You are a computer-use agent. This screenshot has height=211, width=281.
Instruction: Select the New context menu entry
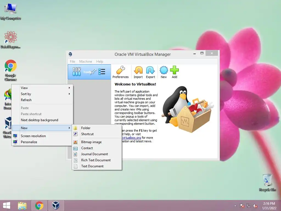point(43,128)
